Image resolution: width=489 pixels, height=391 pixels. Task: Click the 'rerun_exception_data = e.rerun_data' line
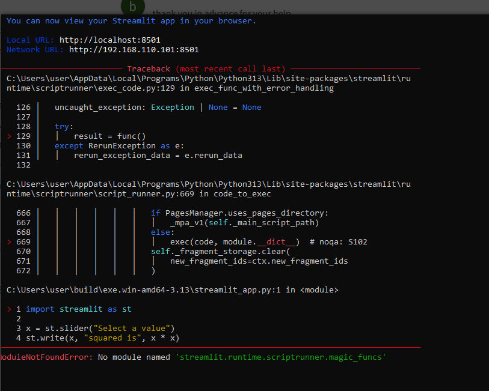pos(158,156)
